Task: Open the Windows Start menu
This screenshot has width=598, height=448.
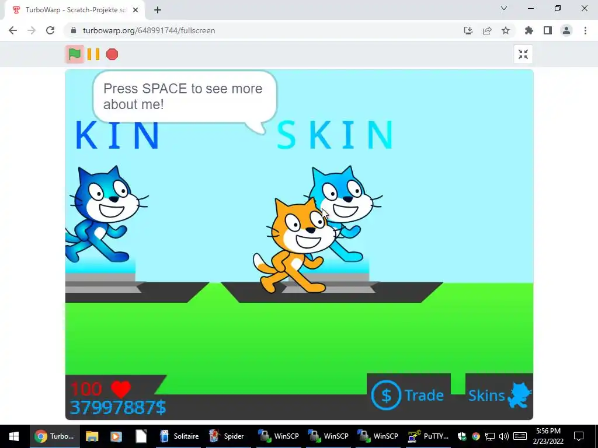Action: pos(14,436)
